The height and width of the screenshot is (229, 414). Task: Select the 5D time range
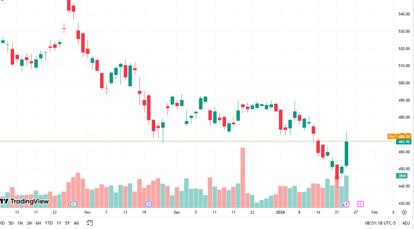point(11,223)
